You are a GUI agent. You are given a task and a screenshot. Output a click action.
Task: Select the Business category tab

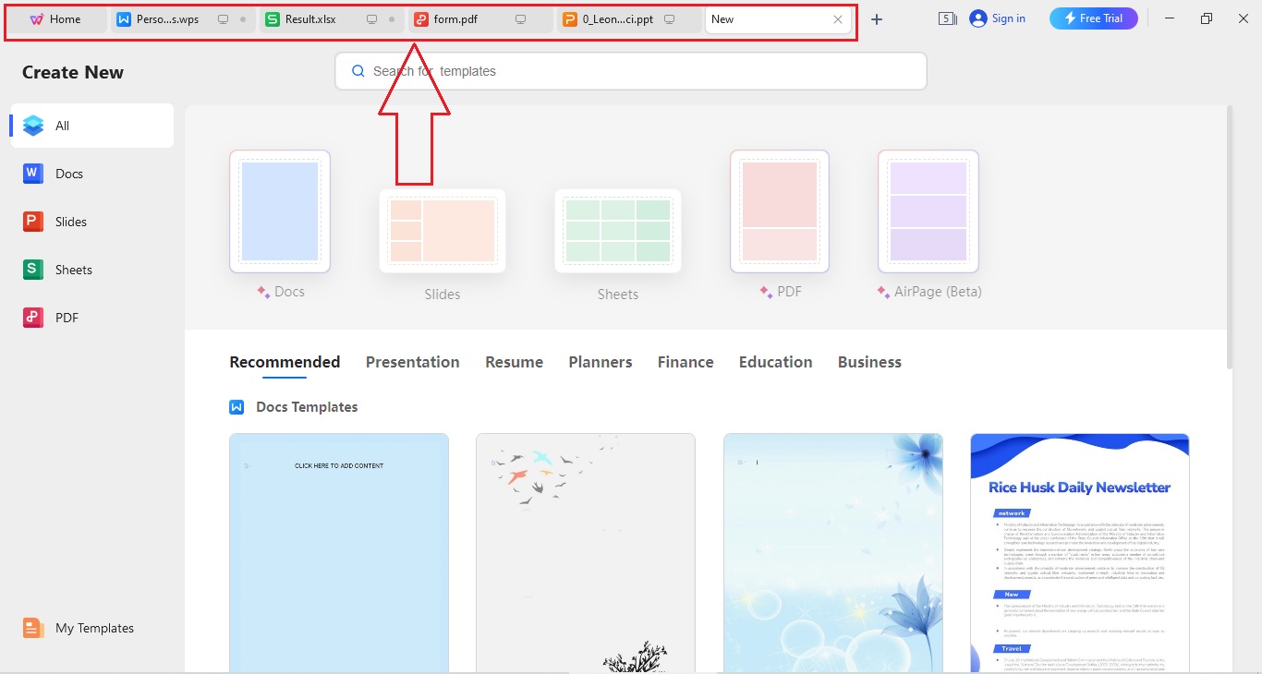[x=869, y=362]
